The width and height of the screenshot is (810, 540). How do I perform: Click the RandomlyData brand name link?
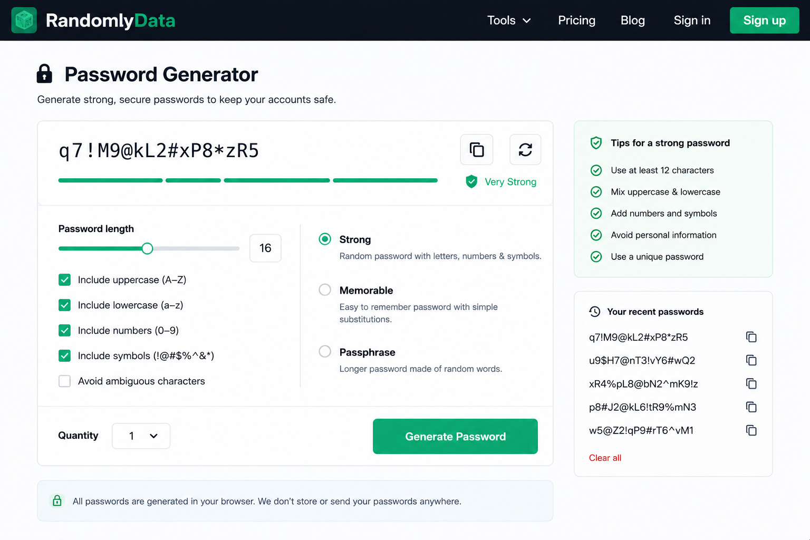coord(110,21)
